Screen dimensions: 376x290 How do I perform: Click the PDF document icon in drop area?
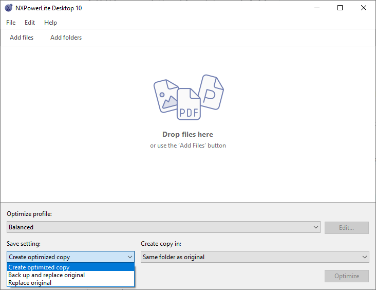pyautogui.click(x=189, y=104)
